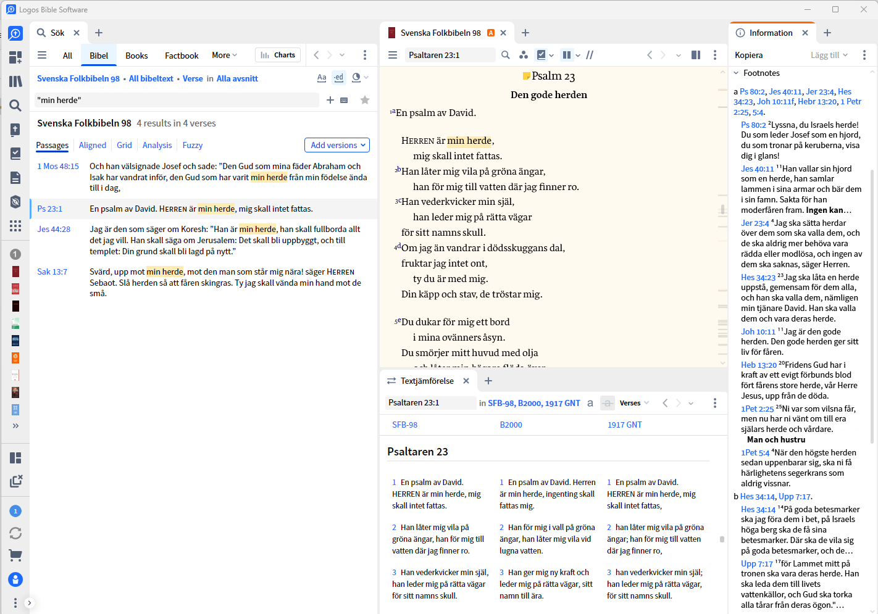Viewport: 878px width, 614px height.
Task: Open the shopping cart in the left sidebar
Action: [x=15, y=555]
